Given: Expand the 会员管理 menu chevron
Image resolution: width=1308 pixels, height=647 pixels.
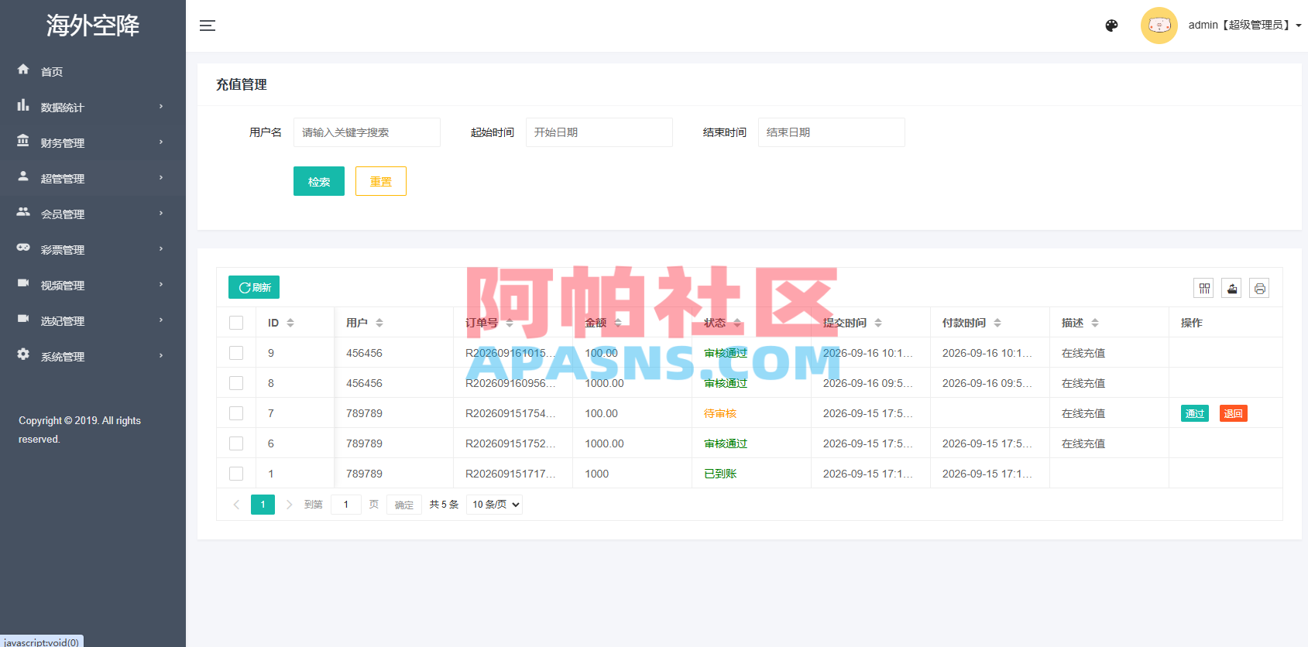Looking at the screenshot, I should tap(161, 214).
